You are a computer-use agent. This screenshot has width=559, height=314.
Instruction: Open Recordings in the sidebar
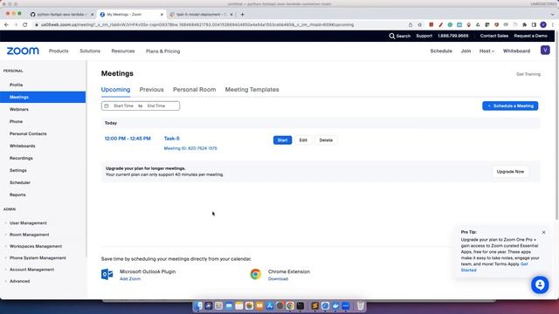tap(21, 158)
